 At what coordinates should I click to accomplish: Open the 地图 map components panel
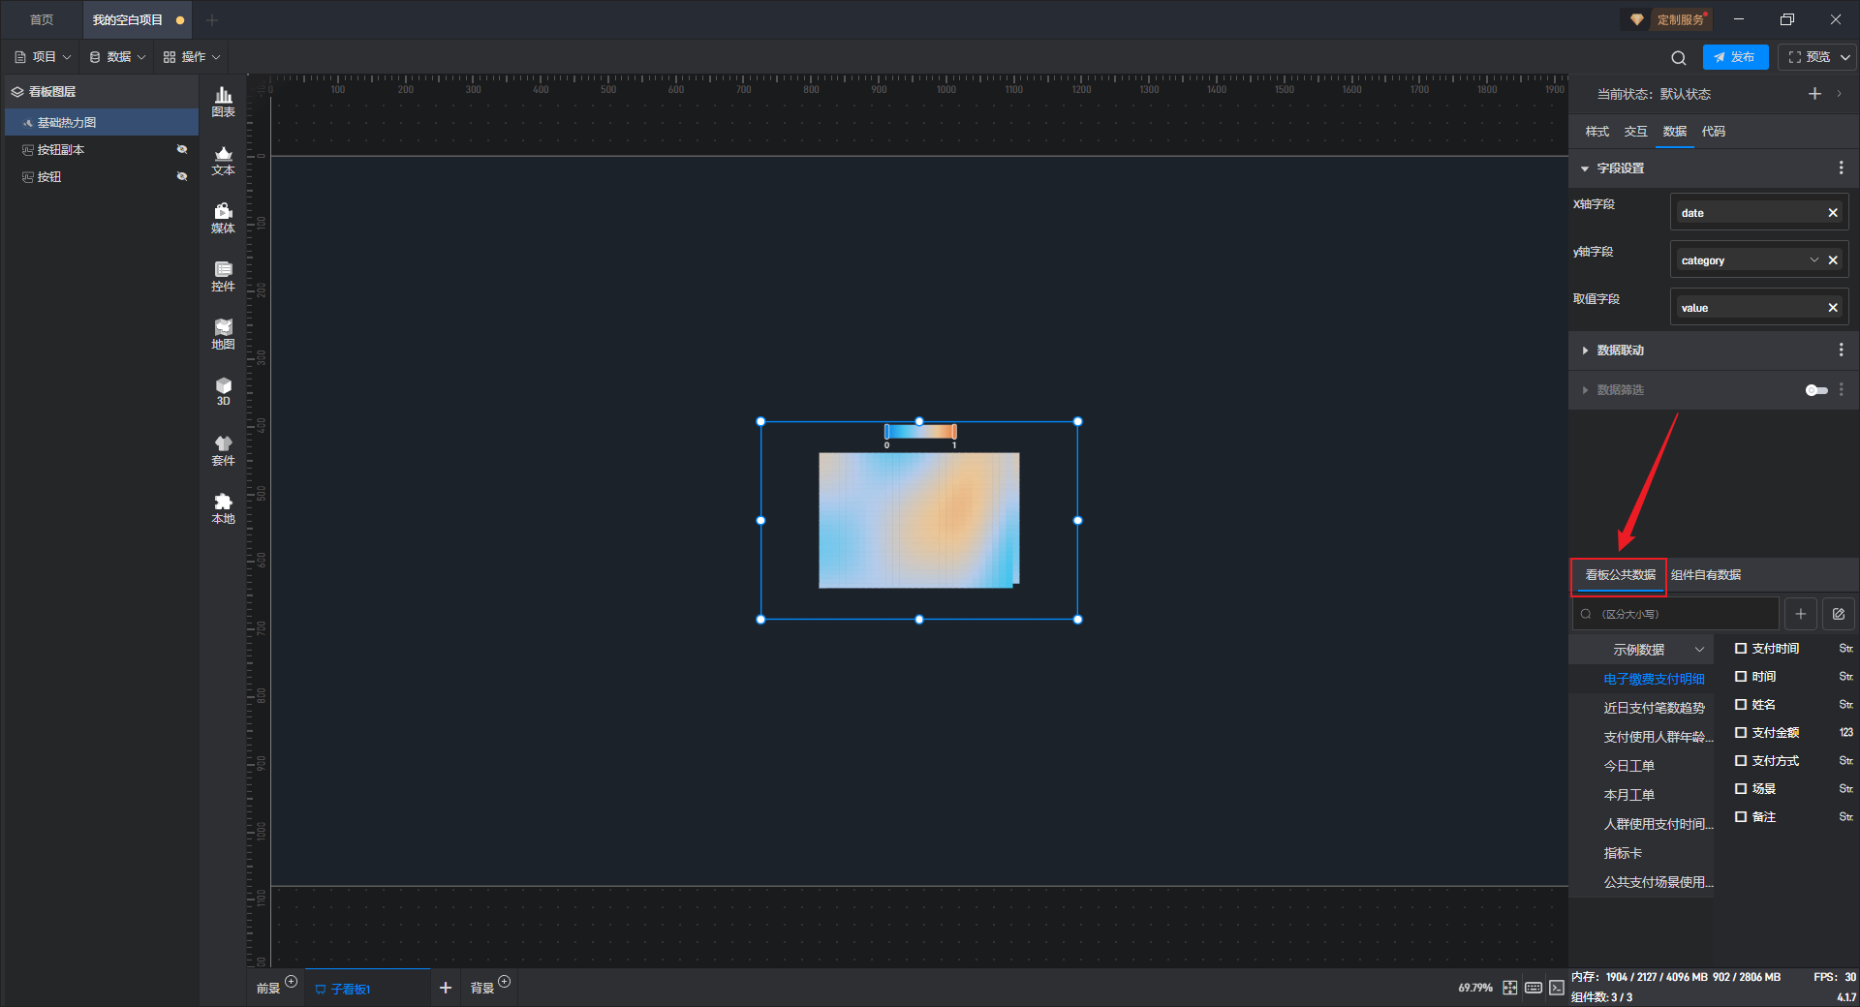pos(223,334)
